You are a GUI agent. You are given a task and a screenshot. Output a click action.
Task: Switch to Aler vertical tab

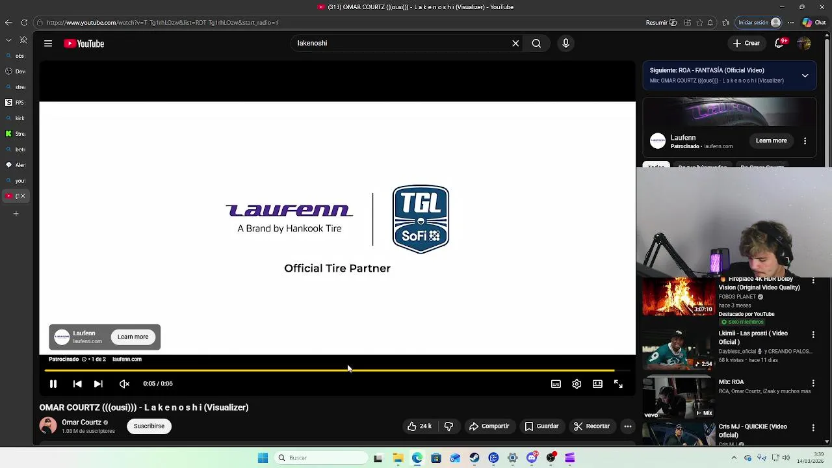coord(16,165)
